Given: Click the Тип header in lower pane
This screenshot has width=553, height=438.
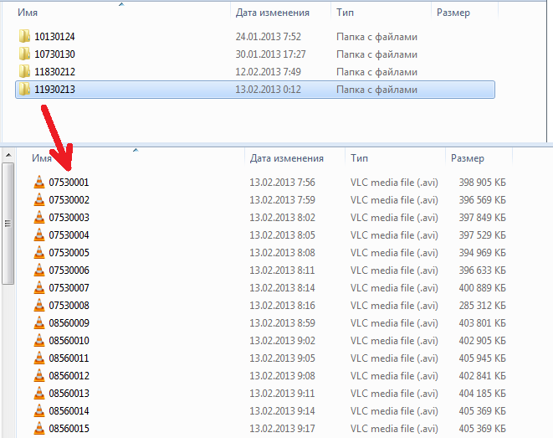Looking at the screenshot, I should [360, 157].
